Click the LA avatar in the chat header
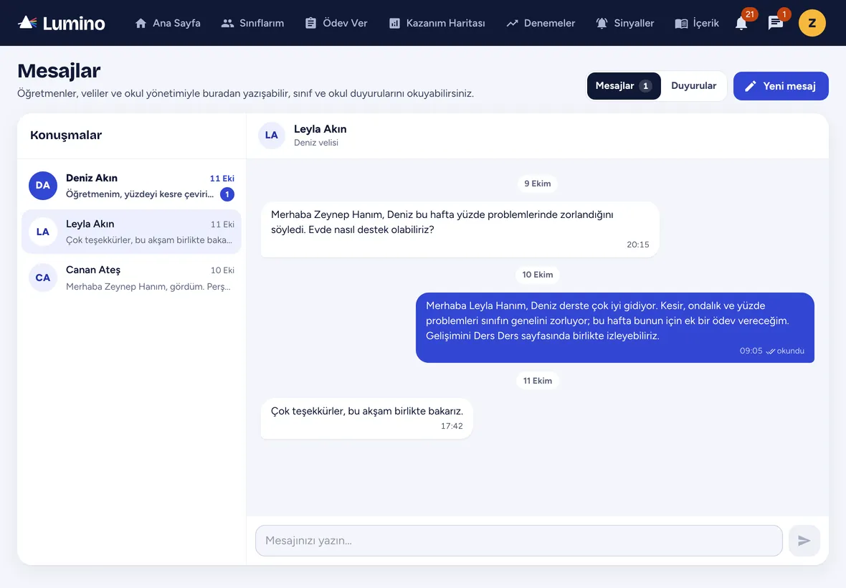Screen dimensions: 846x588 (x=272, y=136)
